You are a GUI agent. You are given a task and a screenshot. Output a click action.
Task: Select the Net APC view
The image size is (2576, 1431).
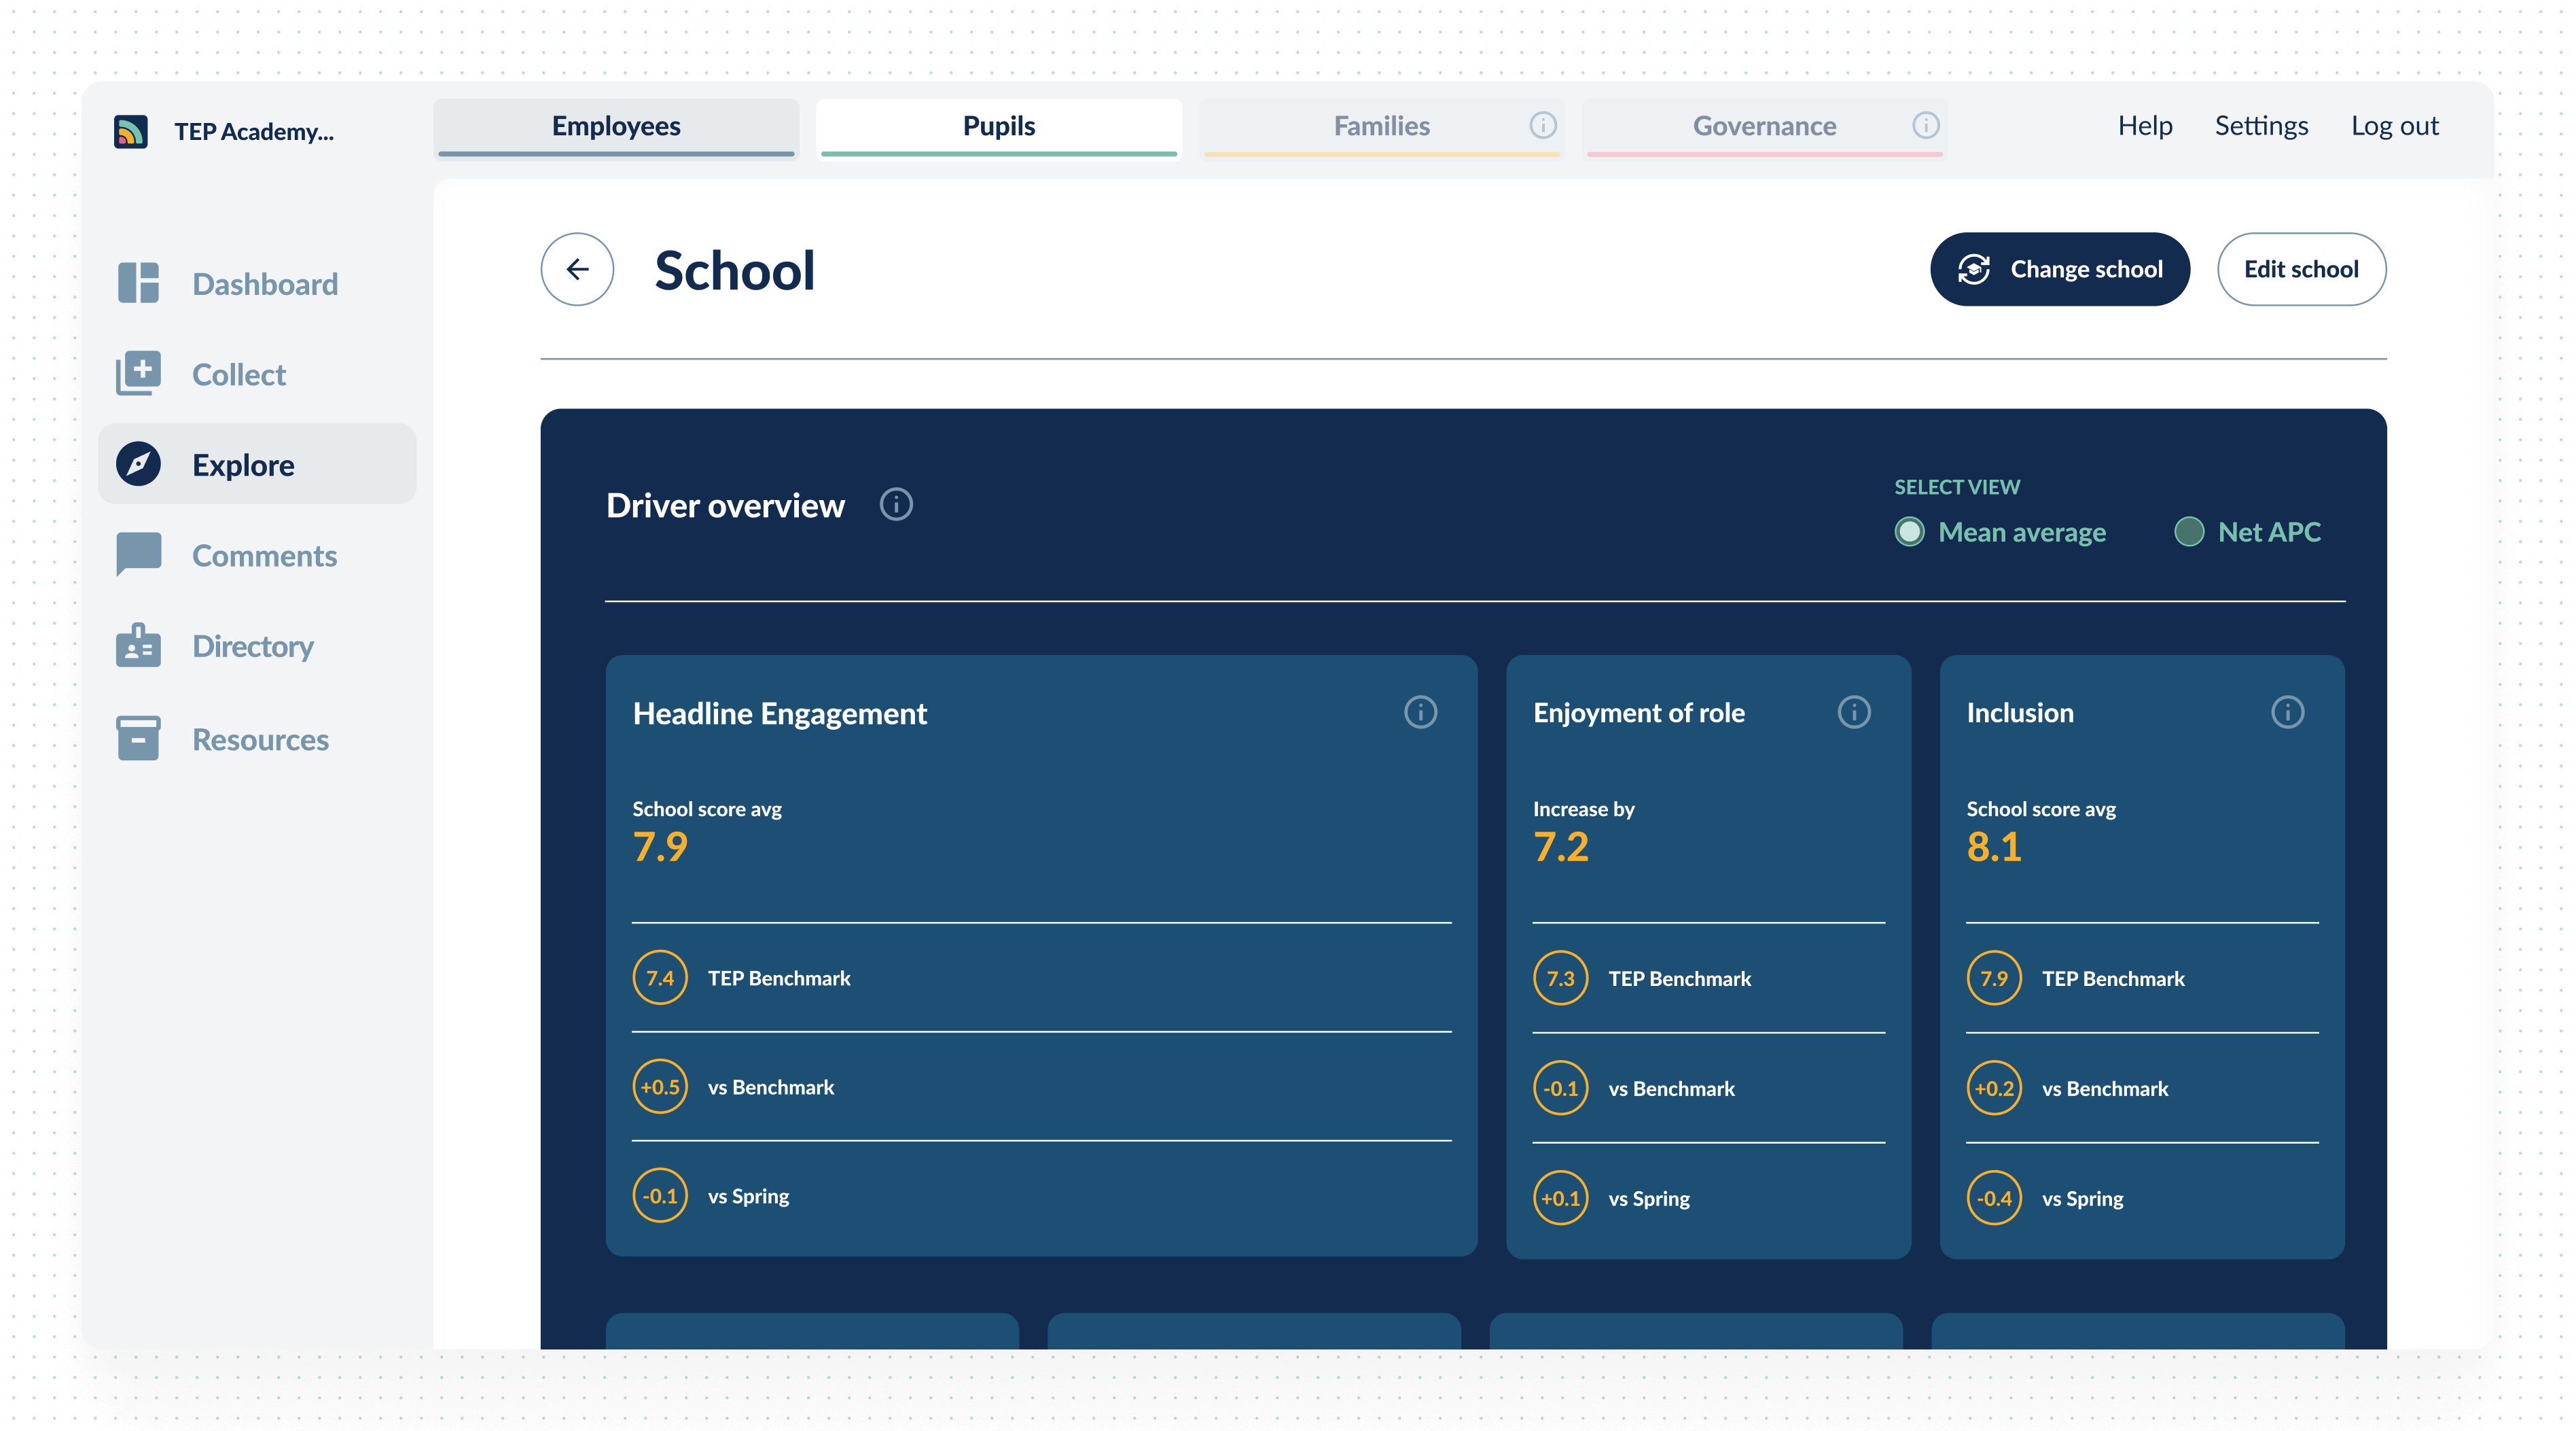pos(2248,532)
